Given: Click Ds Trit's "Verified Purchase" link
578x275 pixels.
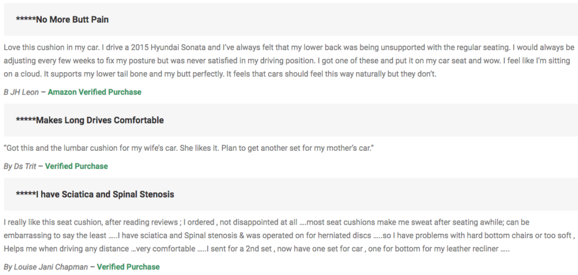Looking at the screenshot, I should point(76,166).
